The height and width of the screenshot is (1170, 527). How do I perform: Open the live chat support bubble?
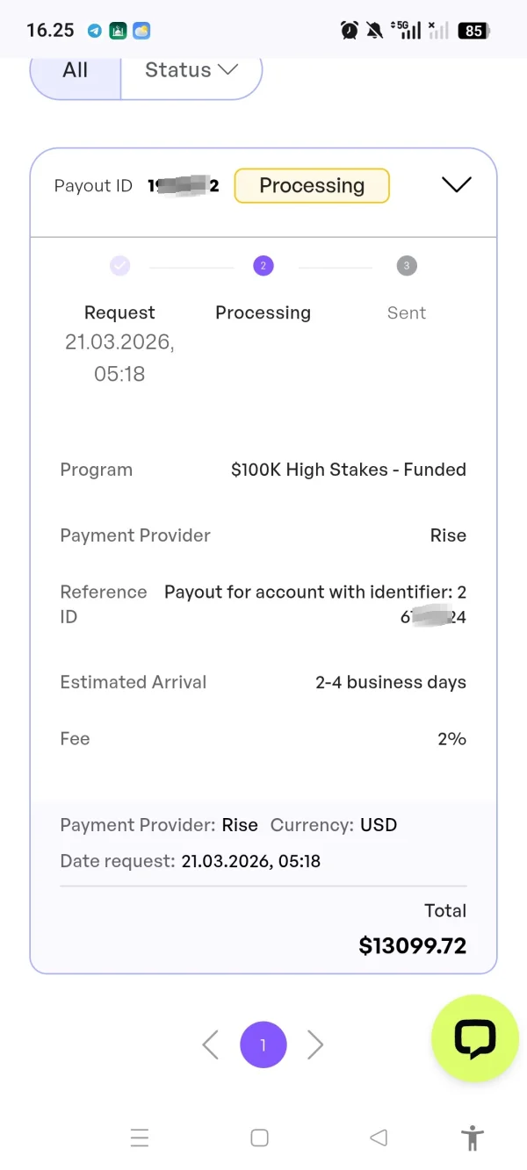pyautogui.click(x=475, y=1039)
